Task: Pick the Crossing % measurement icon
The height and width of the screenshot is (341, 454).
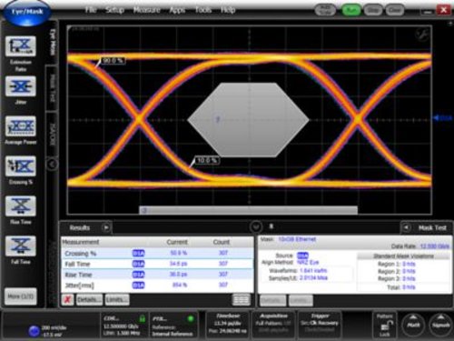Action: click(21, 166)
